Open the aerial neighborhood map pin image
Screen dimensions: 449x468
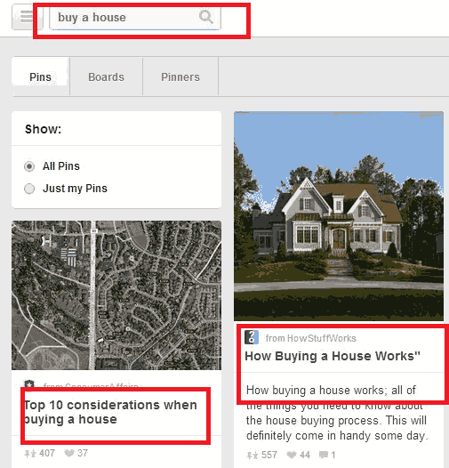116,295
